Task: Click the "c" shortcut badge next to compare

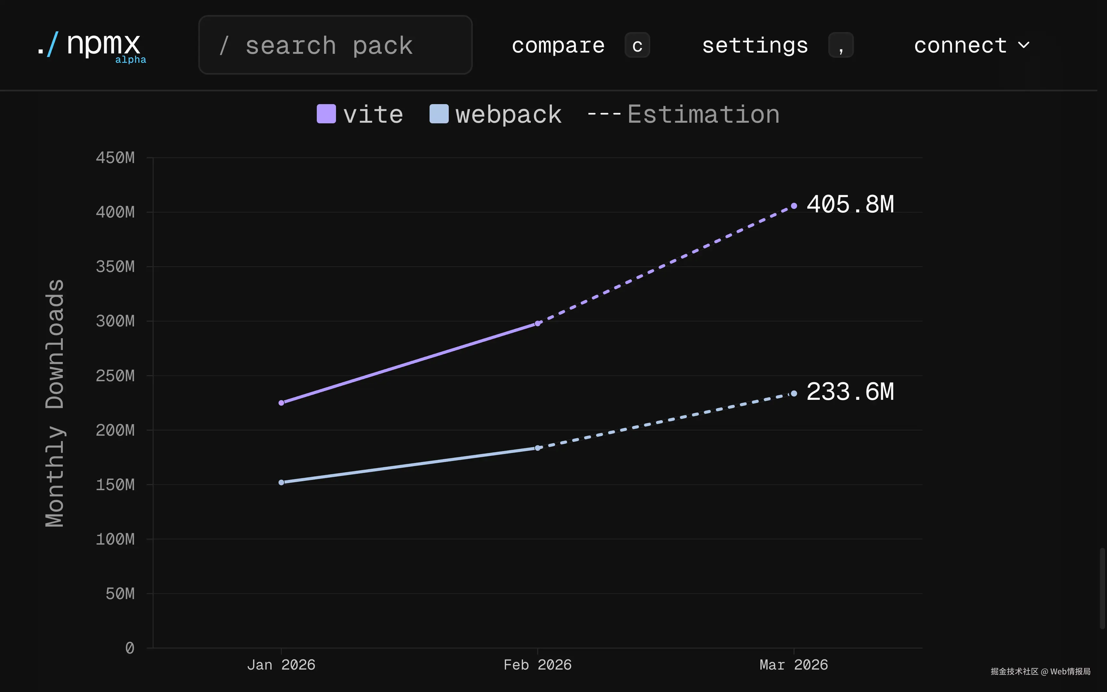Action: (x=637, y=45)
